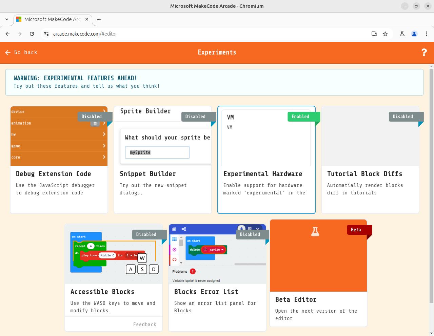Click 'Enable support for hardware' description
The width and height of the screenshot is (434, 336).
tap(264, 189)
